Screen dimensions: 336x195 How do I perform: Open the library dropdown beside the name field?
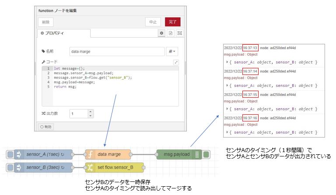tap(173, 52)
